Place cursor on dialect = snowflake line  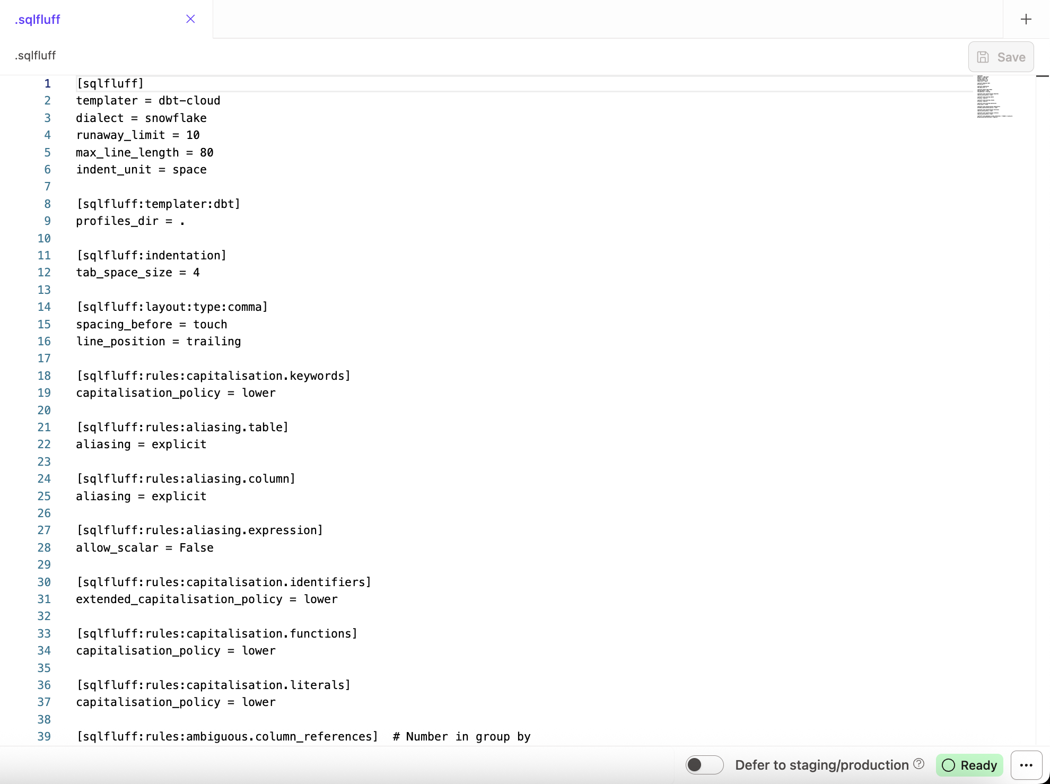coord(141,118)
